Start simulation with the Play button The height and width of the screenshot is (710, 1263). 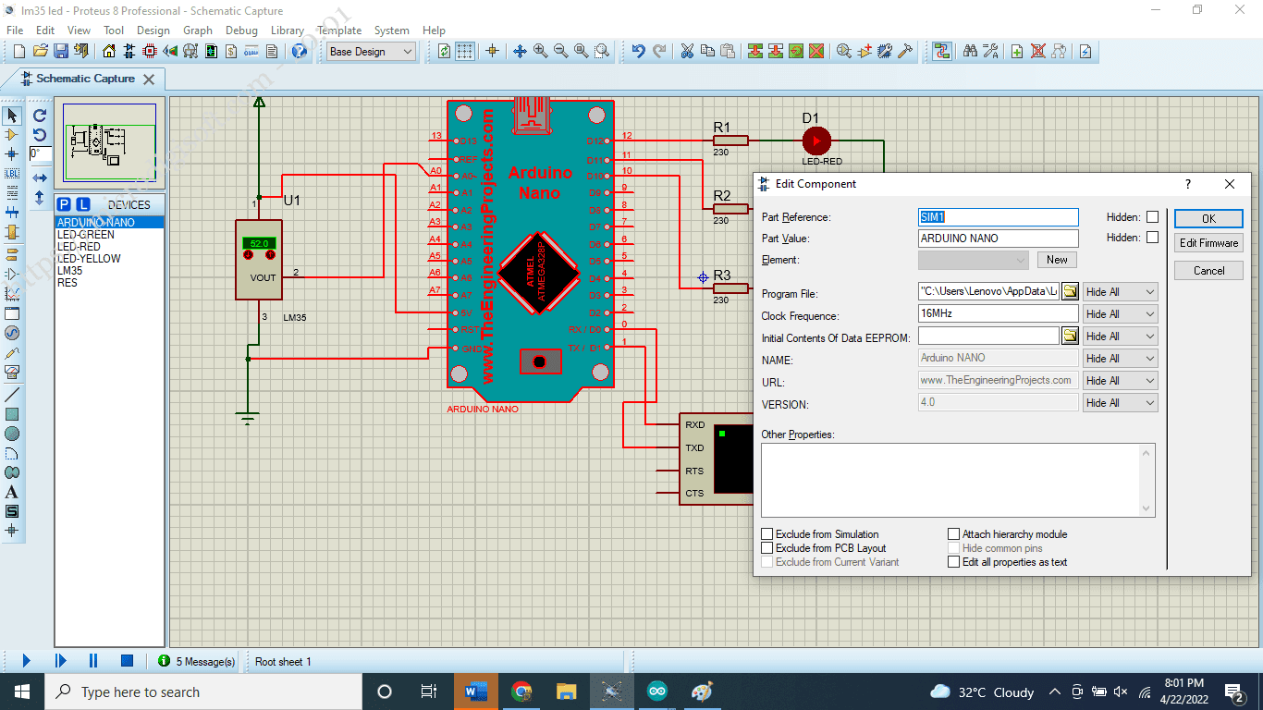click(24, 660)
